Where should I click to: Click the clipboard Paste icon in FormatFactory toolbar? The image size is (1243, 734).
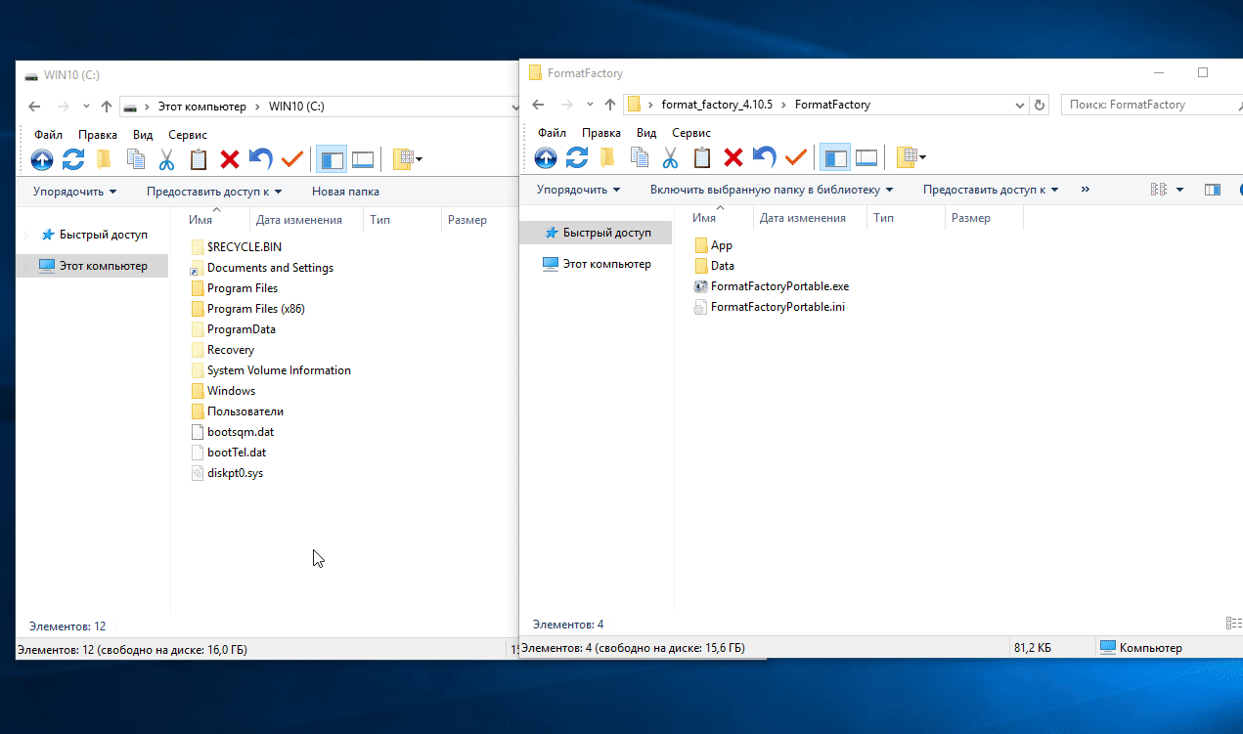coord(702,157)
